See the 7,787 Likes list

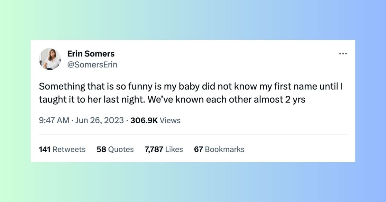click(x=163, y=149)
